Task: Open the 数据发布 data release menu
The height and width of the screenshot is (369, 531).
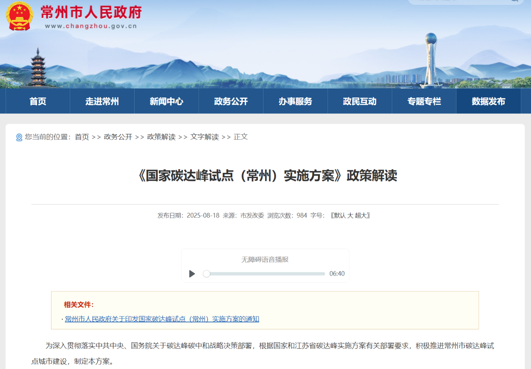Action: (x=488, y=101)
